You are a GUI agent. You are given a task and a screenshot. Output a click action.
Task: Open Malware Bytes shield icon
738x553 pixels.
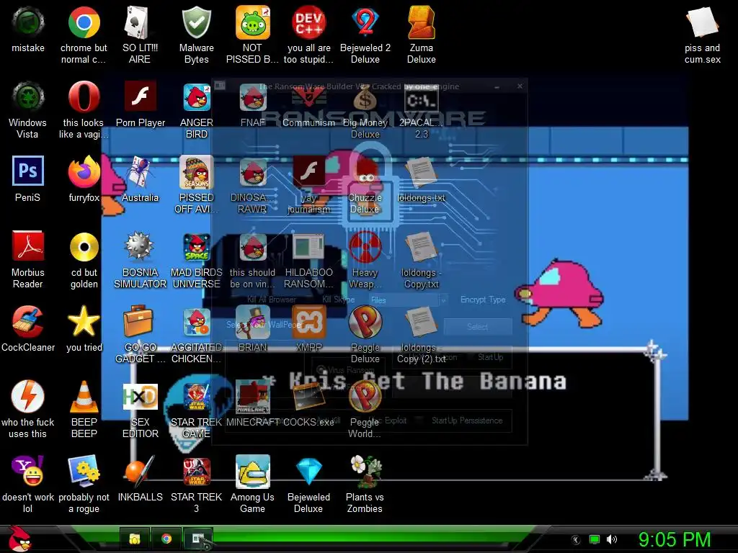pos(196,22)
